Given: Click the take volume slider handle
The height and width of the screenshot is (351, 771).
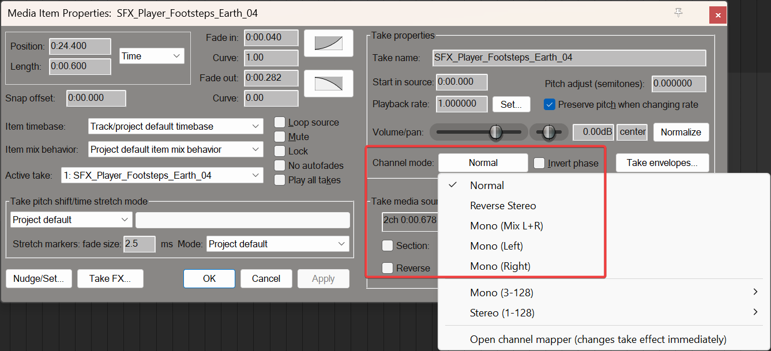Looking at the screenshot, I should pos(496,132).
